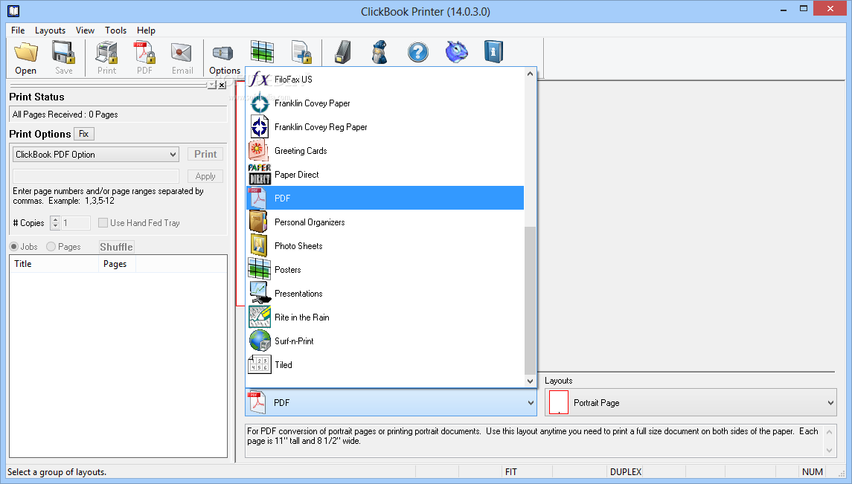Select FiloFax US layout group
This screenshot has width=852, height=484.
[385, 80]
